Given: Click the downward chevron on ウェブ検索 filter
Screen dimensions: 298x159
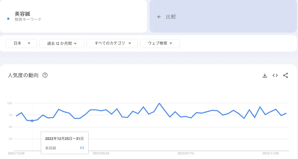Looking at the screenshot, I should [x=171, y=43].
